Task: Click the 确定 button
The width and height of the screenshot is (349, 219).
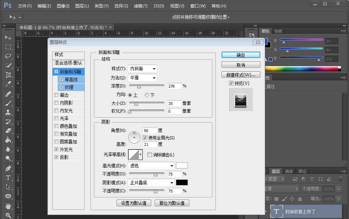Action: 241,55
